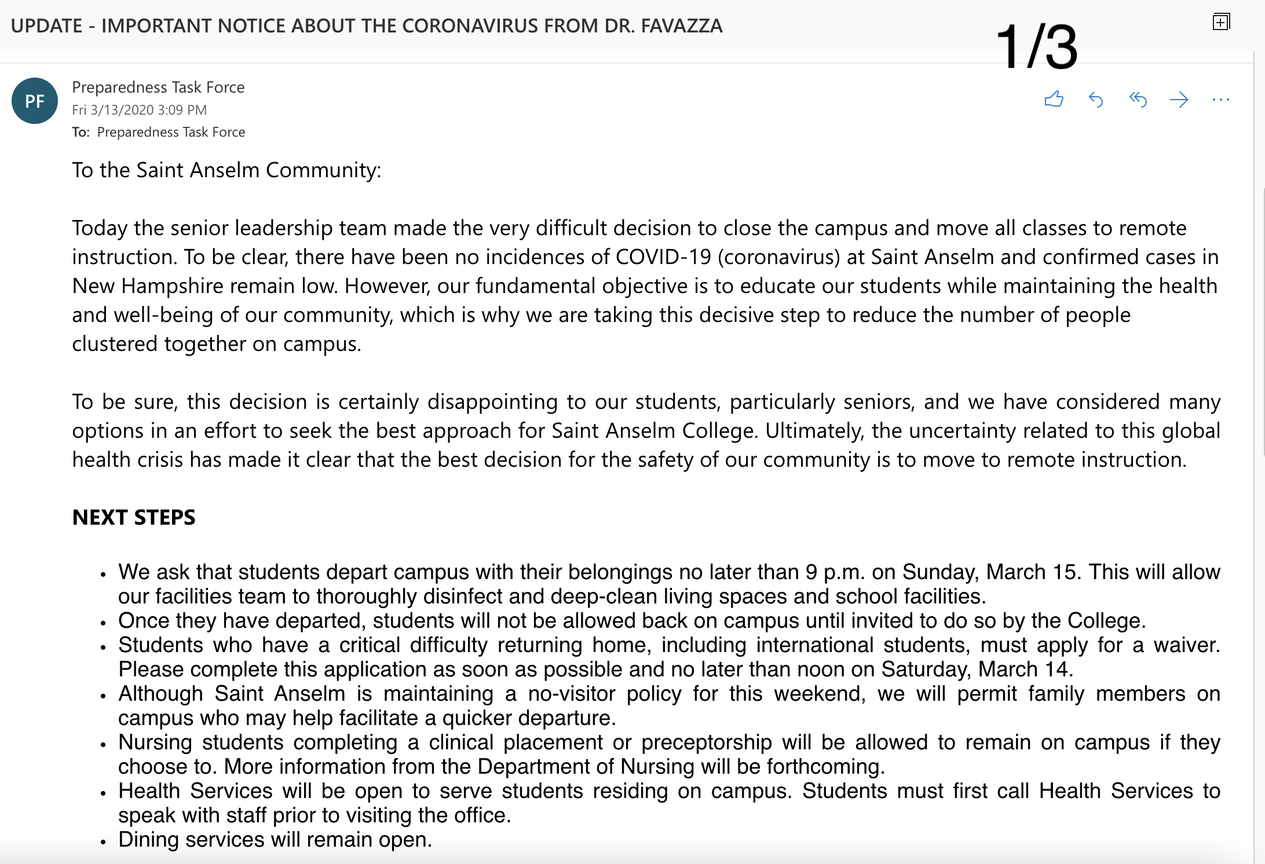Viewport: 1265px width, 864px height.
Task: Click the "Dining services will remain open" bullet
Action: [275, 840]
